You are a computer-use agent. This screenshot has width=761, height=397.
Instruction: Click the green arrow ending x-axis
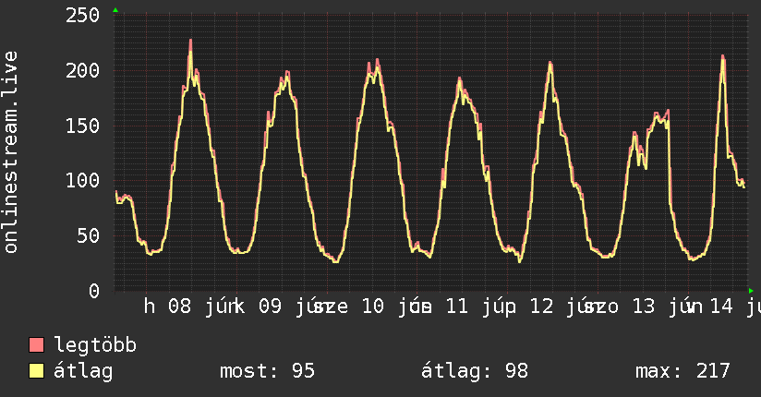[x=751, y=291]
